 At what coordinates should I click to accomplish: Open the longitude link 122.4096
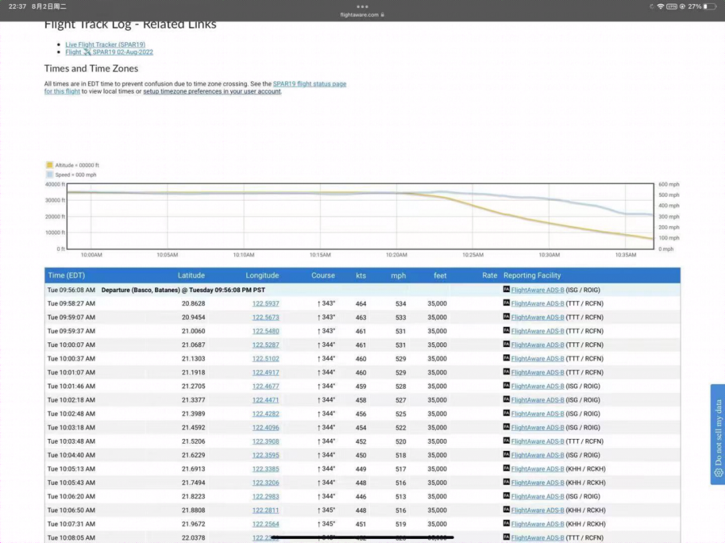click(x=265, y=428)
